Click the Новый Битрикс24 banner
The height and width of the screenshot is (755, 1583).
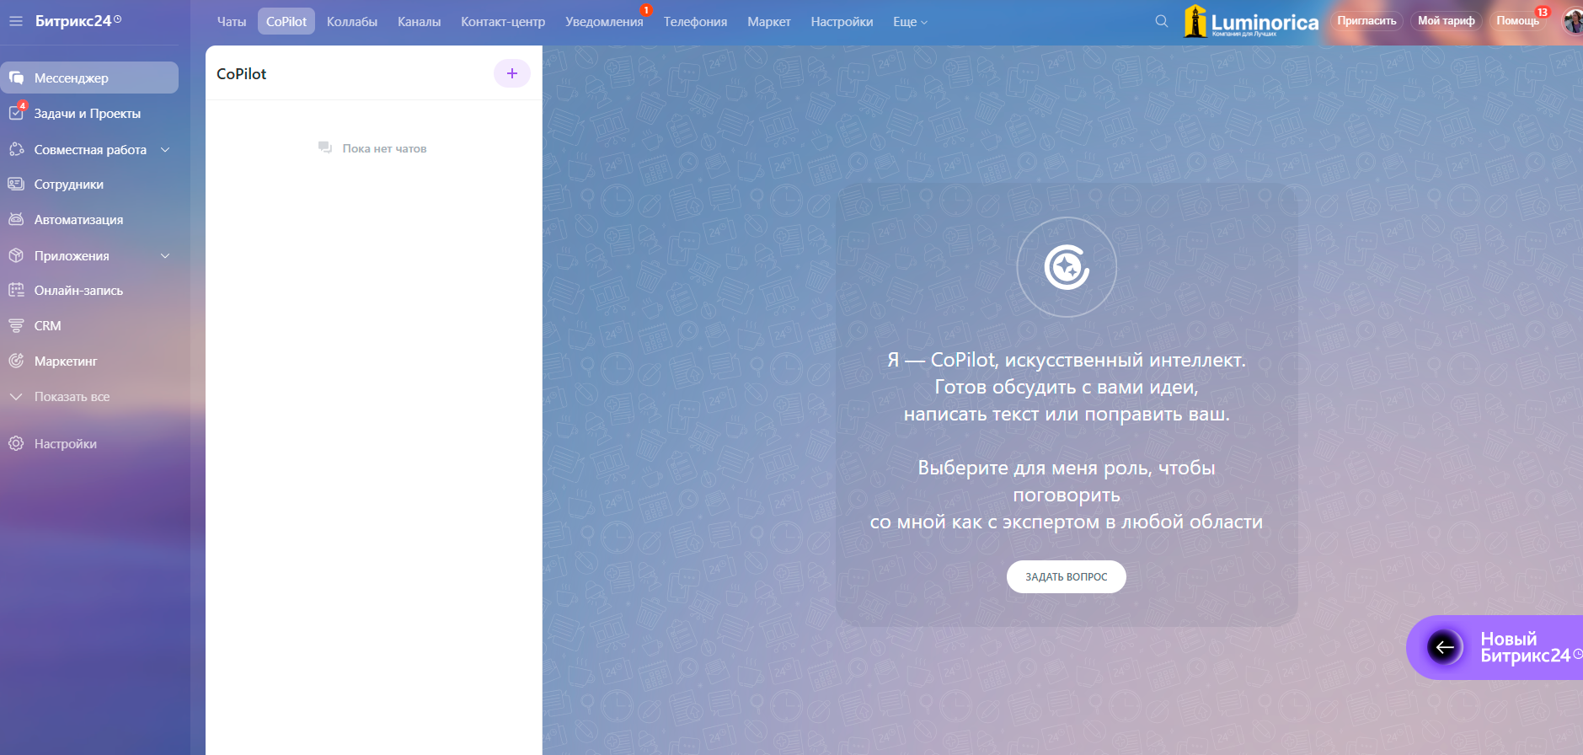point(1495,647)
